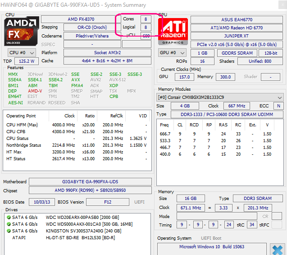
Task: Click the Microsoft Windows 10 Build 15063 field
Action: 212,249
